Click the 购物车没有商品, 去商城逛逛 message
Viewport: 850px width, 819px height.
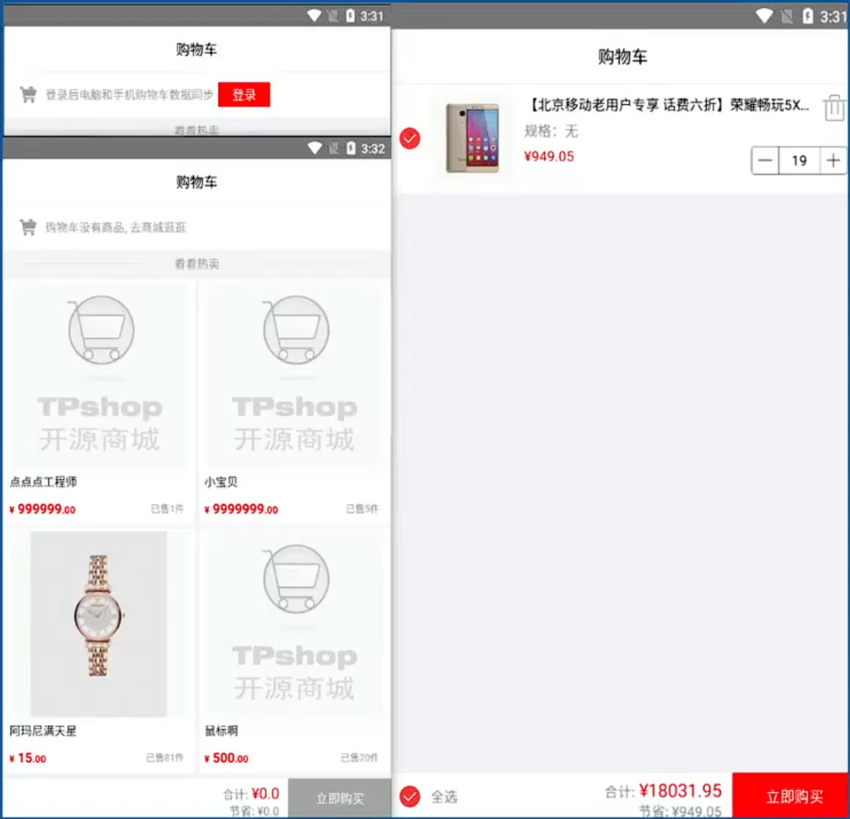(116, 227)
